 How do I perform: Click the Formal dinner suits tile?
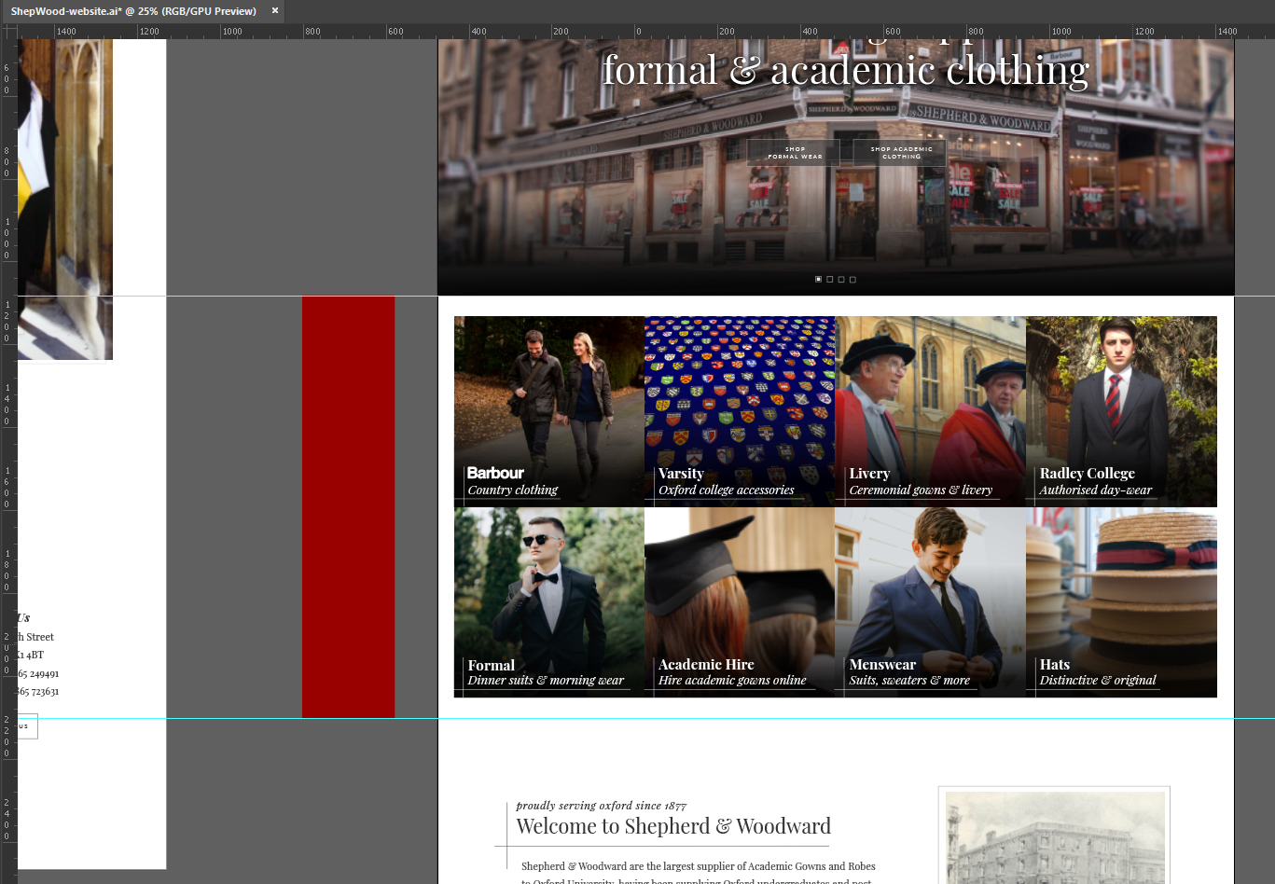point(548,602)
